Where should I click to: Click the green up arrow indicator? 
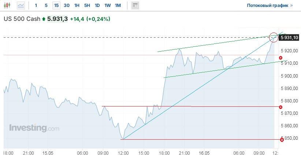[44, 19]
